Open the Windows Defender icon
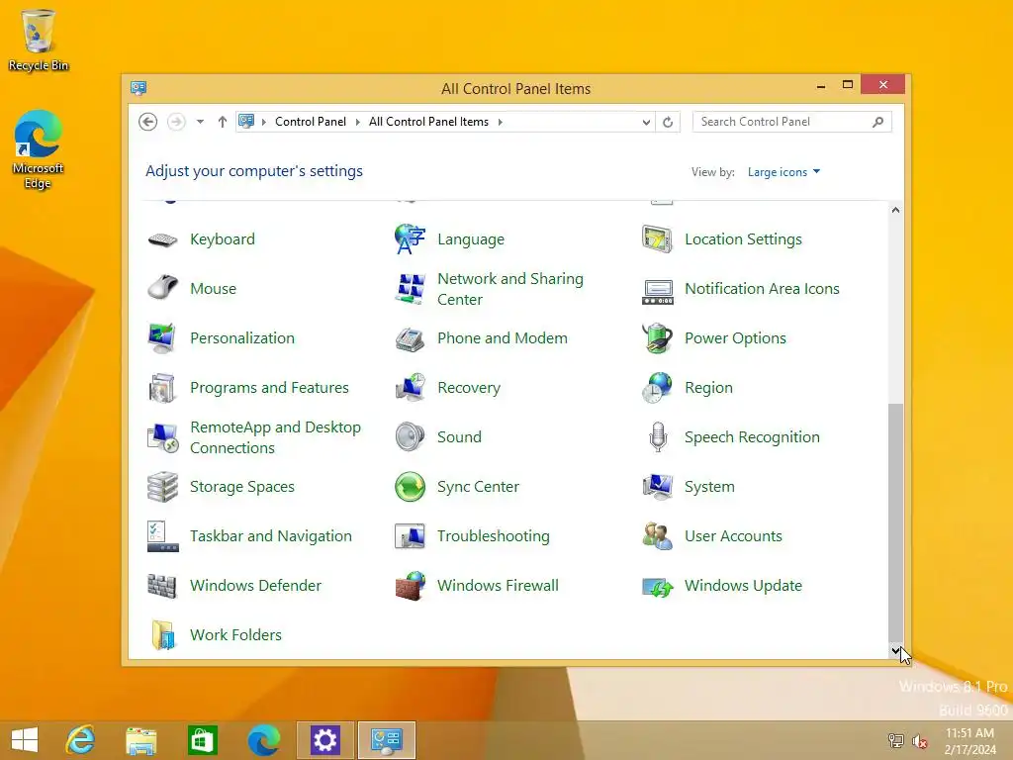 click(162, 586)
